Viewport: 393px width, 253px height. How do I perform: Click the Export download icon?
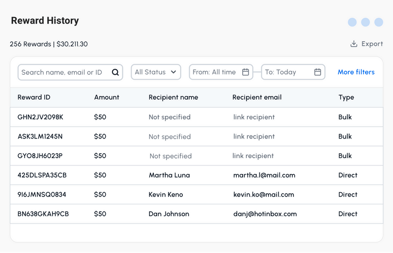pos(354,44)
